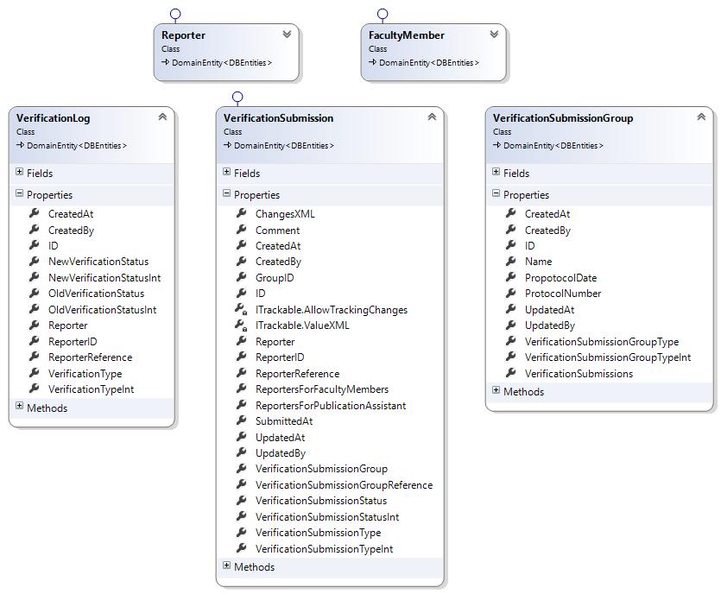
Task: Click wrench icon beside GroupID
Action: click(242, 277)
